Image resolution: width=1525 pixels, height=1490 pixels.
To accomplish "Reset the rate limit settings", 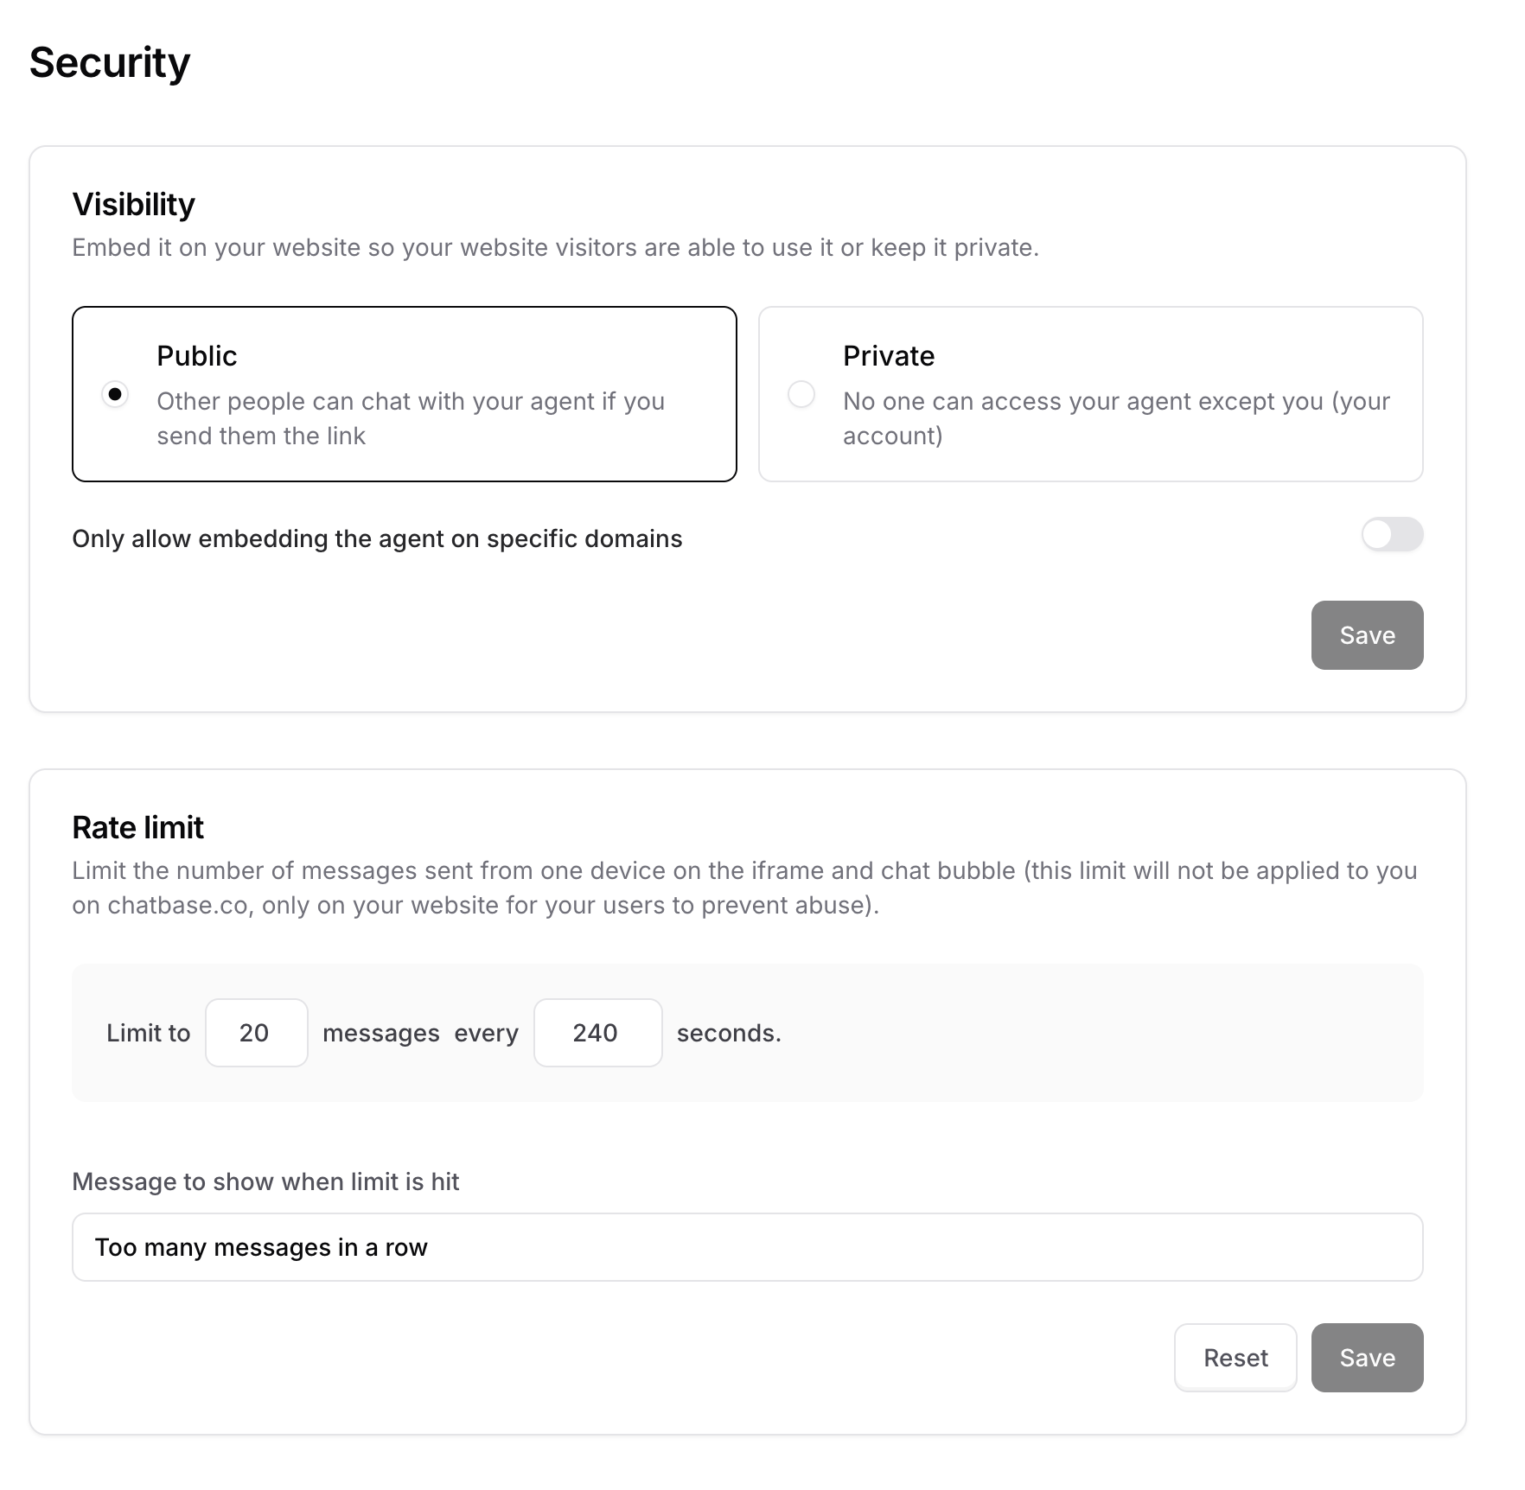I will click(x=1235, y=1358).
